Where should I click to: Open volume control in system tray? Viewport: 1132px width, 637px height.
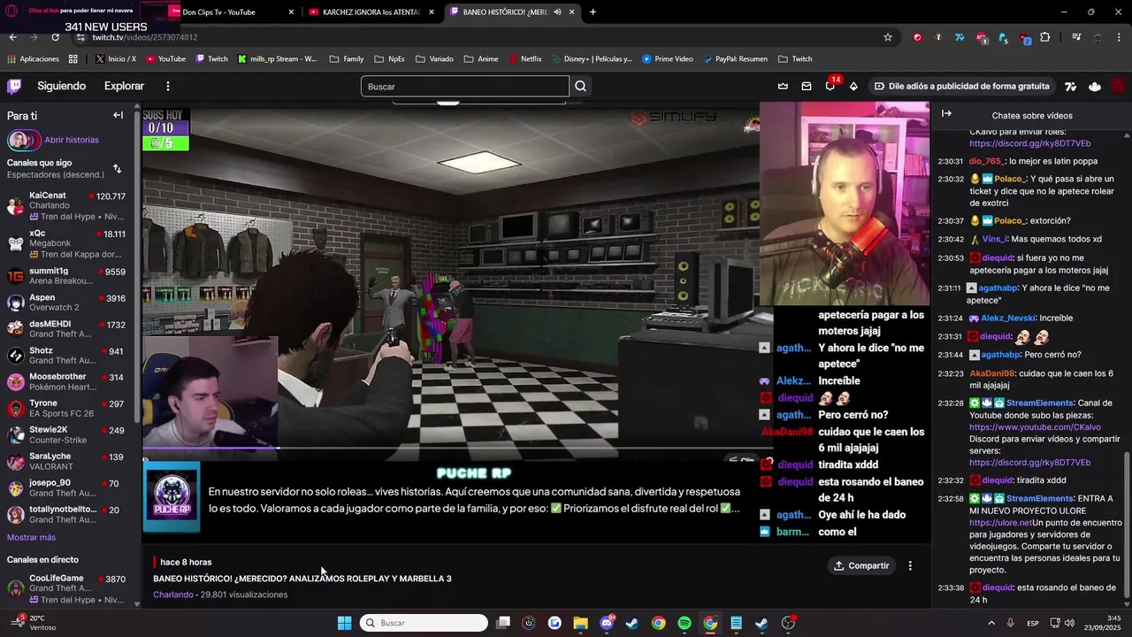1070,623
